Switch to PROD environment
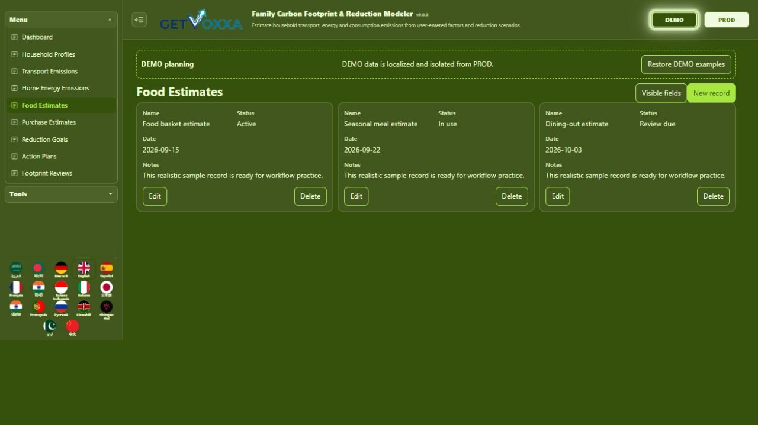Image resolution: width=758 pixels, height=425 pixels. coord(727,20)
